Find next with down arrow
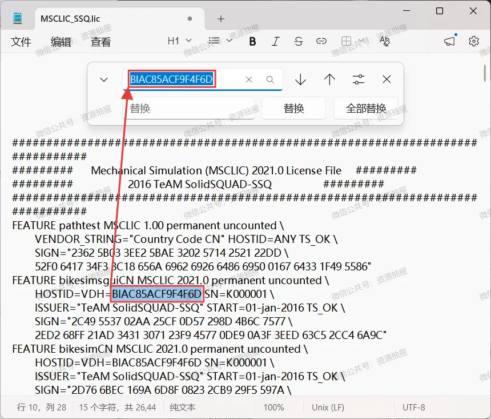This screenshot has height=419, width=491. pyautogui.click(x=300, y=79)
